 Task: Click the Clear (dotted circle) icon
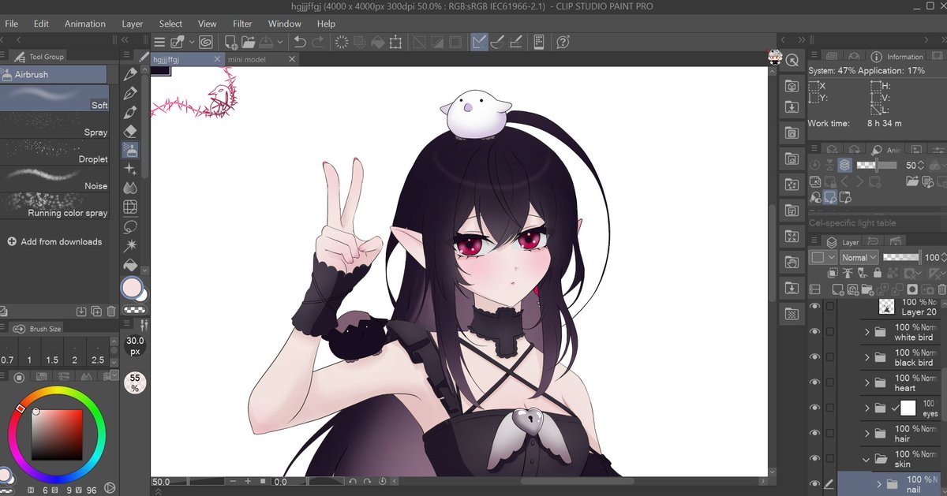coord(342,42)
